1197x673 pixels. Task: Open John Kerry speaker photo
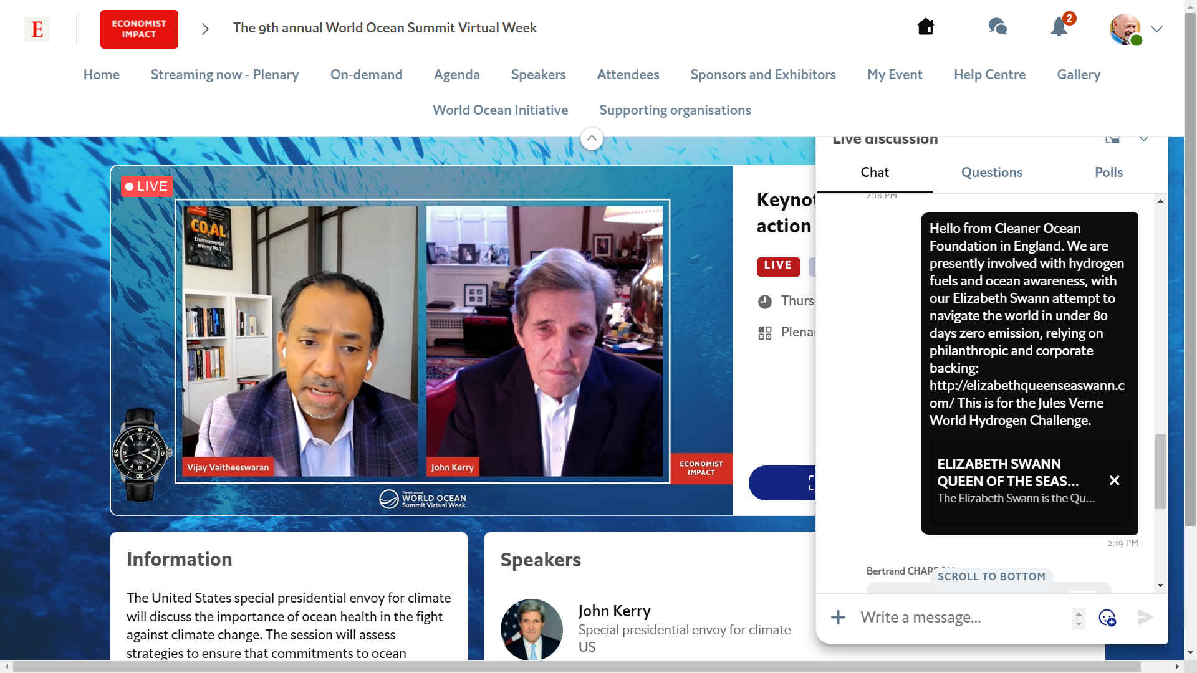[x=531, y=629]
